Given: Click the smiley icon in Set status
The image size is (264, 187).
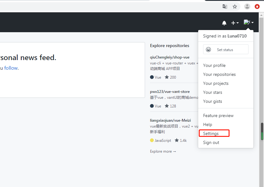Looking at the screenshot, I should (208, 50).
